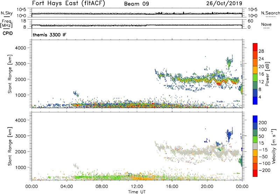Click '1000' on velocity panel range axis

tap(21, 167)
